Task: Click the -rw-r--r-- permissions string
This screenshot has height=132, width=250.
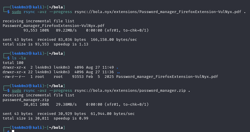Action: [x=14, y=77]
